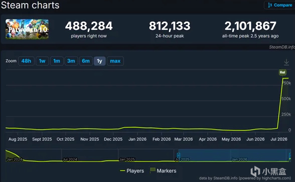Select the 1y zoom button
295x182 pixels.
tap(99, 61)
